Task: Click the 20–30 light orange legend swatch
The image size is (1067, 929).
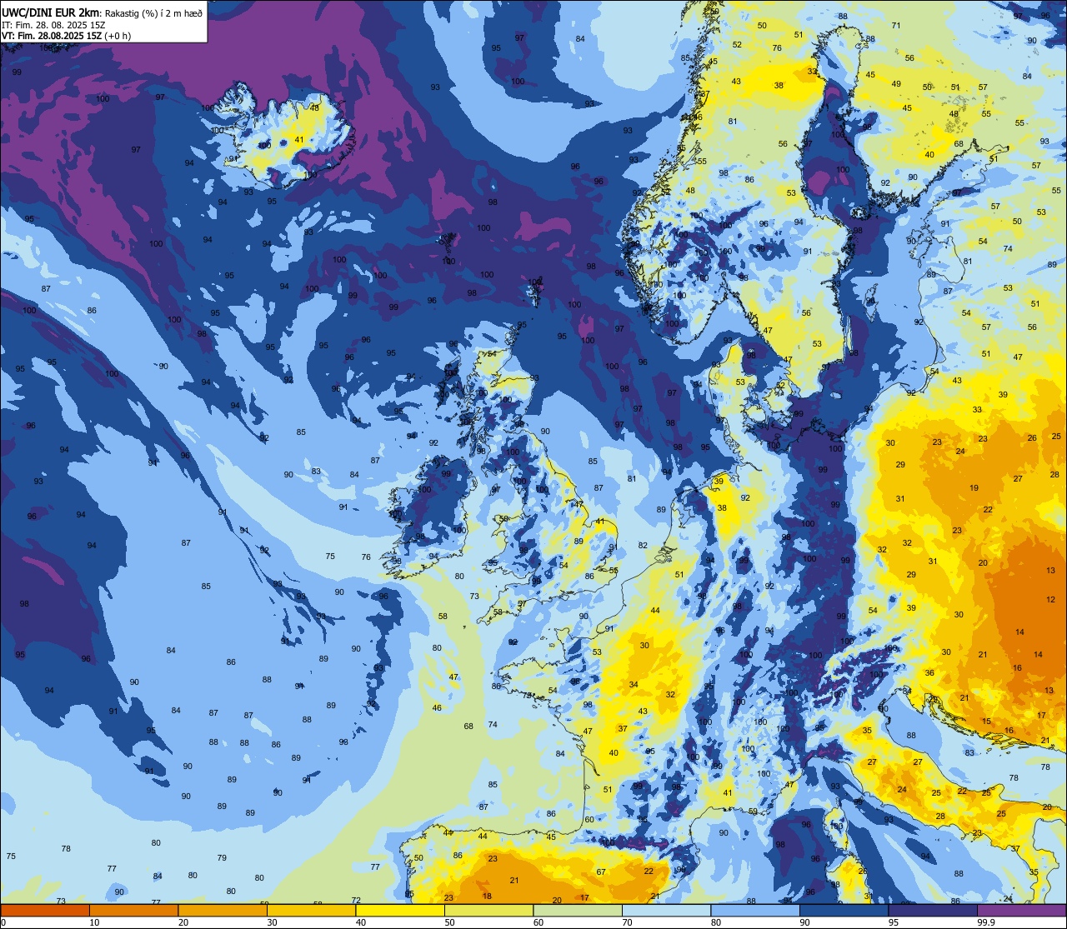Action: tap(222, 910)
